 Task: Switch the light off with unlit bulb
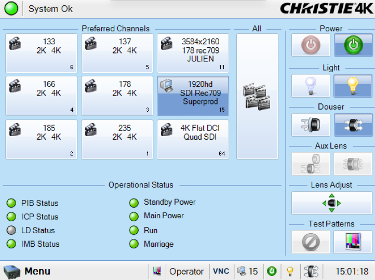pyautogui.click(x=311, y=86)
